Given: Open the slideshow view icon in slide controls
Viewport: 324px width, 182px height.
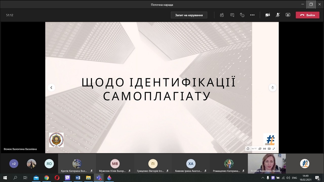Looking at the screenshot, I should pos(260,149).
